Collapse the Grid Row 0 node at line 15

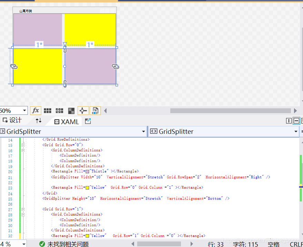pos(23,145)
